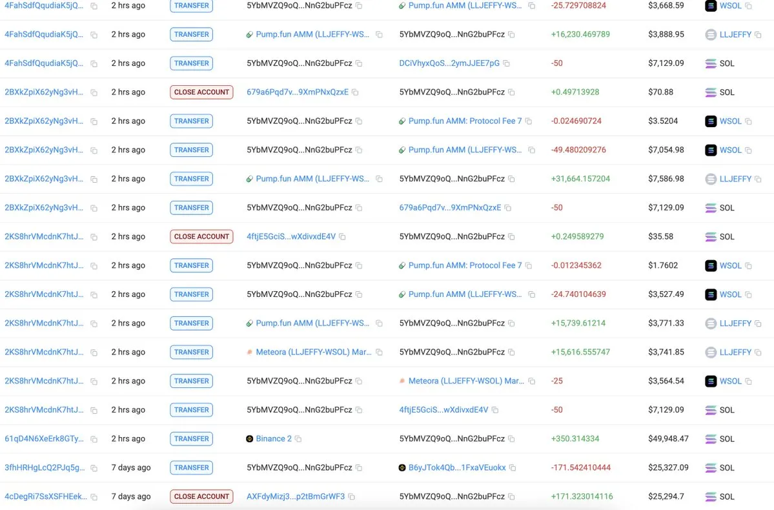Select the value $25,327.09
Image resolution: width=774 pixels, height=510 pixels.
click(x=668, y=467)
